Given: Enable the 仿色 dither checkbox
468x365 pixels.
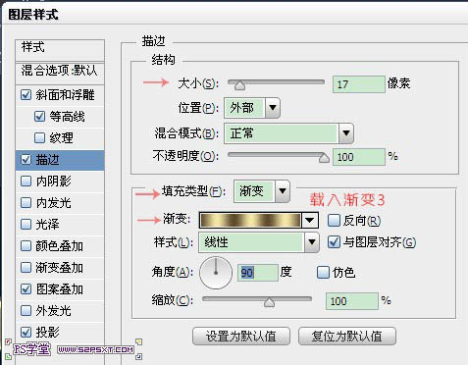Looking at the screenshot, I should pyautogui.click(x=323, y=272).
